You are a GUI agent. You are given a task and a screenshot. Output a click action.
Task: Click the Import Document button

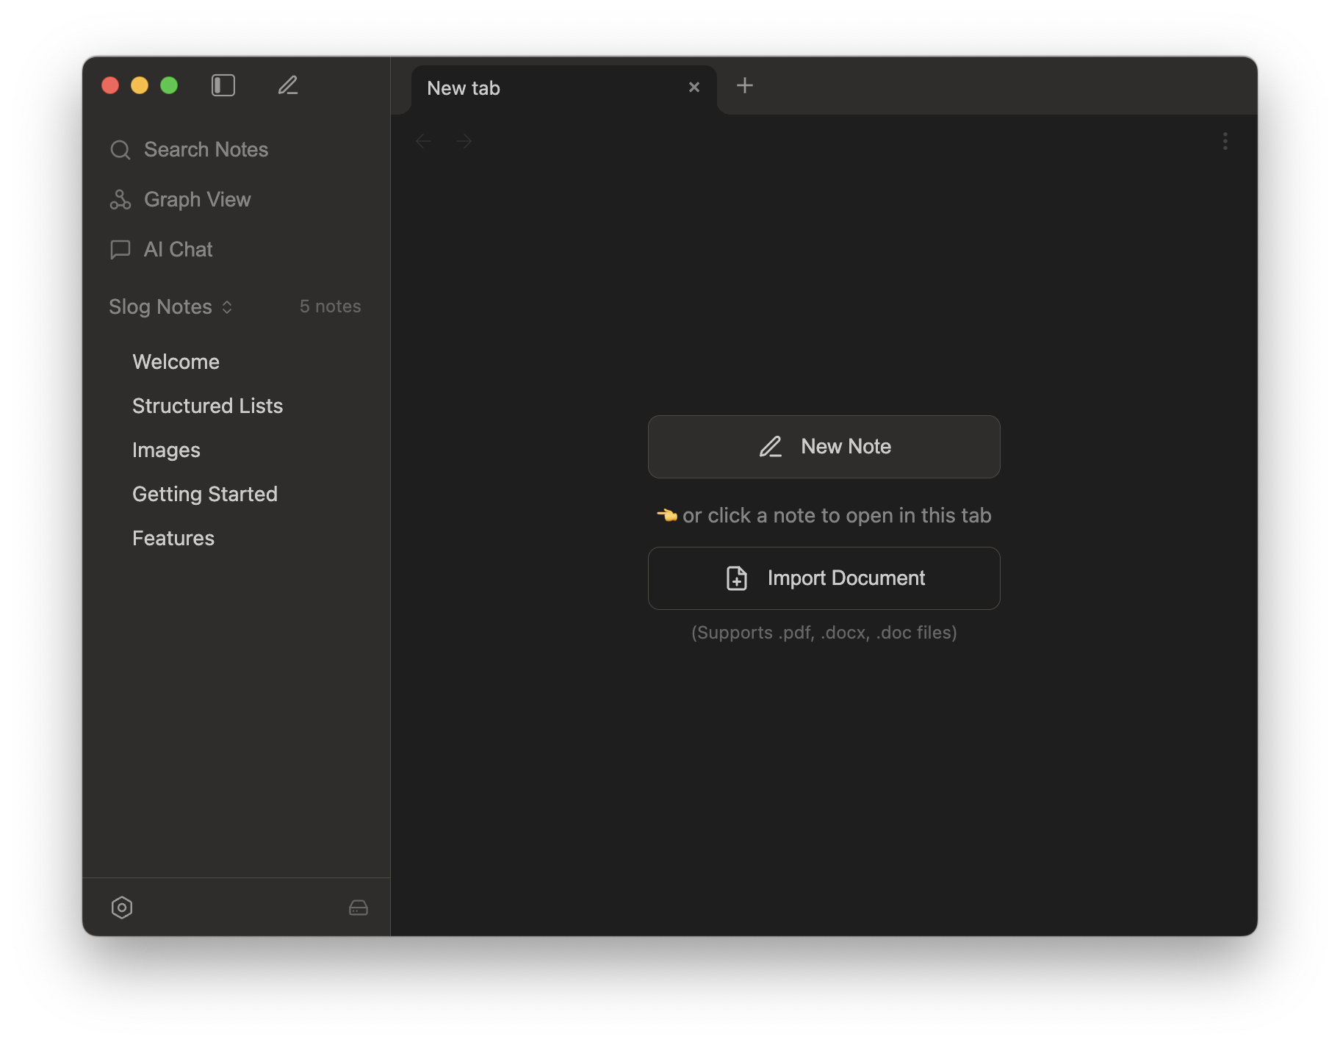824,578
